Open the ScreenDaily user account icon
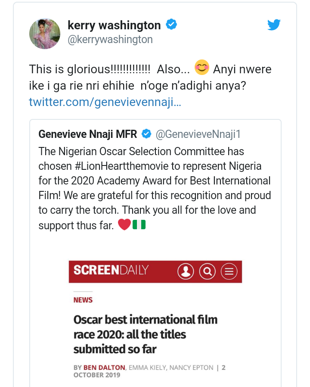Image resolution: width=310 pixels, height=387 pixels. [186, 272]
